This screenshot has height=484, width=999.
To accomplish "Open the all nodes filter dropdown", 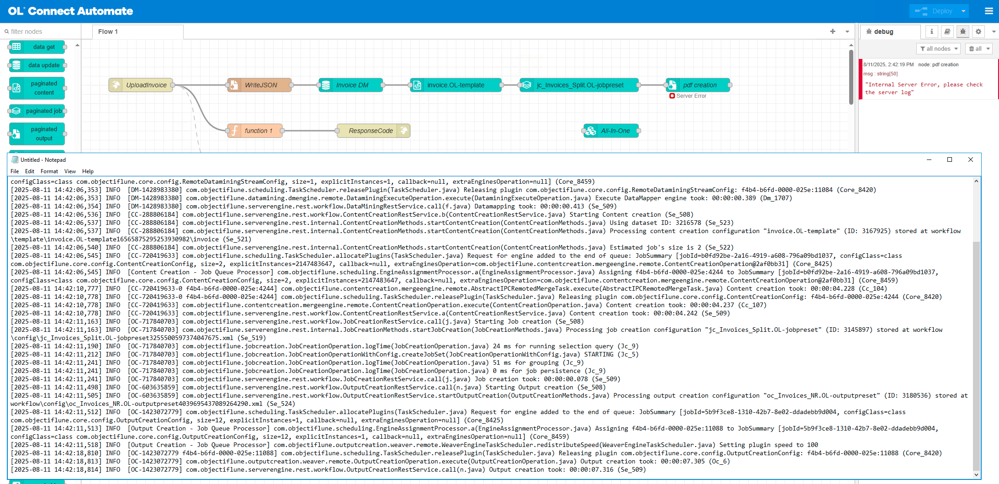I will (x=938, y=48).
